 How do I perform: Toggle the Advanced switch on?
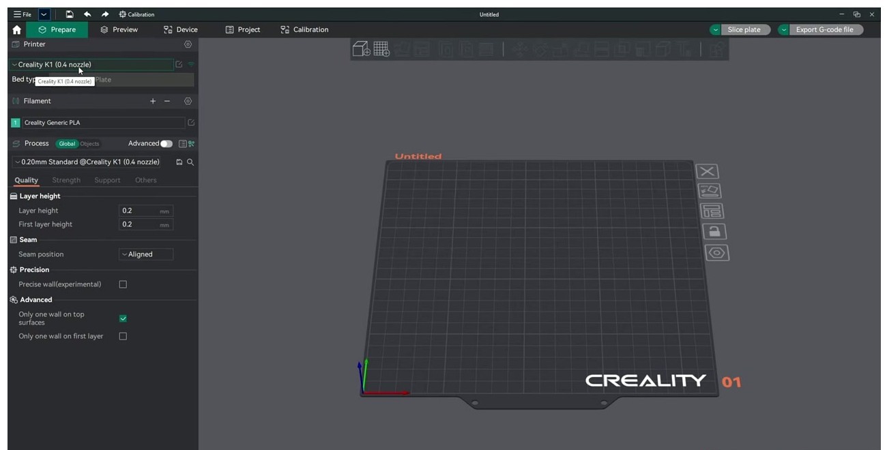[166, 144]
